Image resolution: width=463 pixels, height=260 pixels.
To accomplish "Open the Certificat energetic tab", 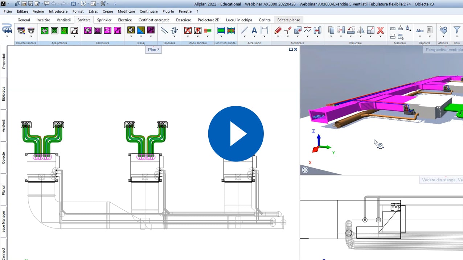I will 154,20.
